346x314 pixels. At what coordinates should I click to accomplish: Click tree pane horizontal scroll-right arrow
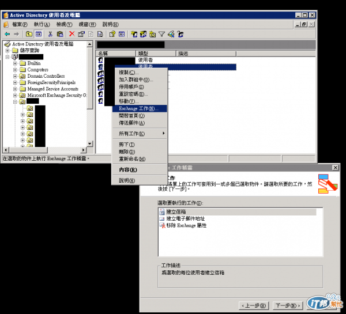[x=83, y=150]
